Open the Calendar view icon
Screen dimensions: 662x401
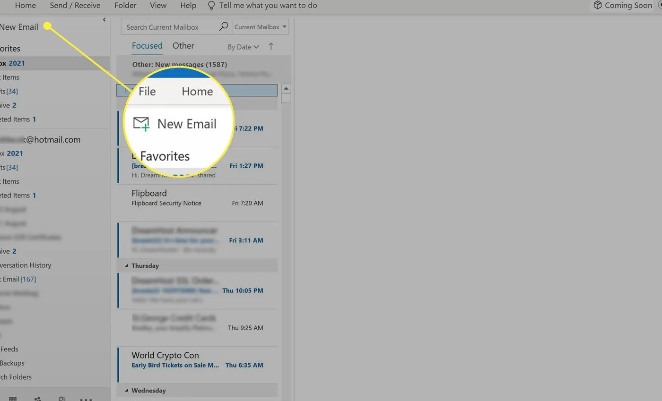(13, 399)
